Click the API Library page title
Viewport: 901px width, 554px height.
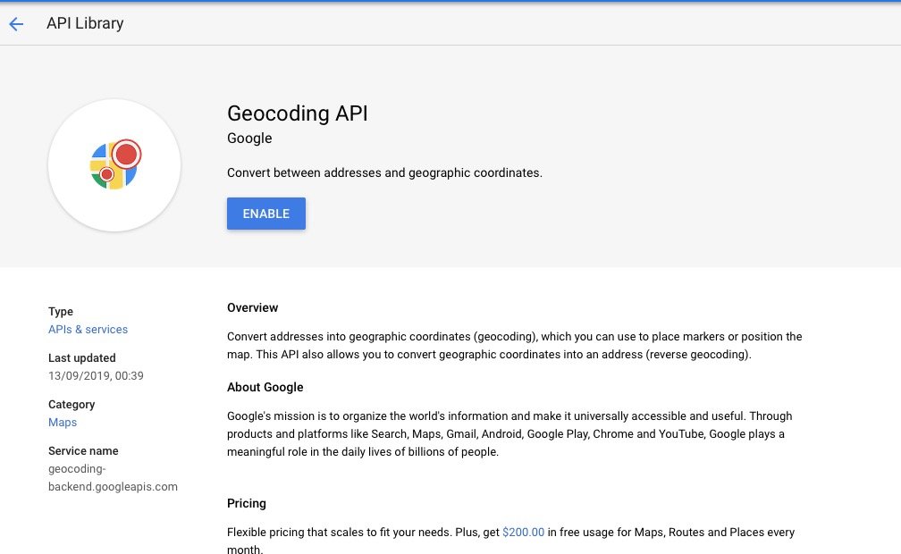pos(85,23)
